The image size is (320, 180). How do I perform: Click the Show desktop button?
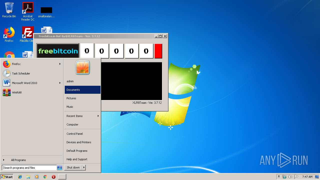(x=317, y=177)
